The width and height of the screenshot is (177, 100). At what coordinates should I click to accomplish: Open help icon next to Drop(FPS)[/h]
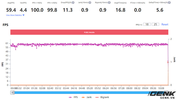[x=73, y=2]
